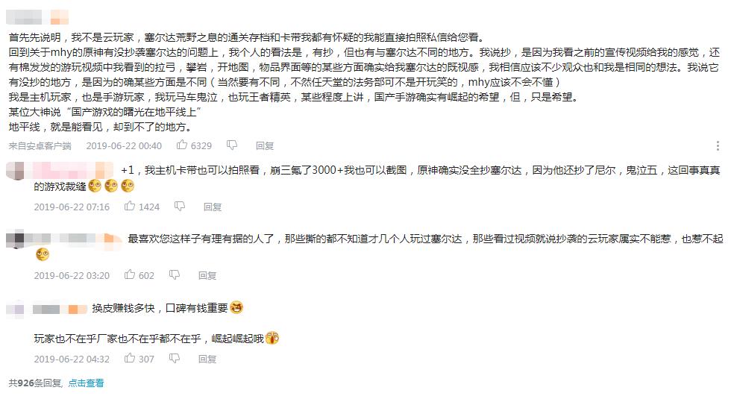Open avatar of the '+1，我主机卡带' commenter
The height and width of the screenshot is (399, 731).
(14, 171)
